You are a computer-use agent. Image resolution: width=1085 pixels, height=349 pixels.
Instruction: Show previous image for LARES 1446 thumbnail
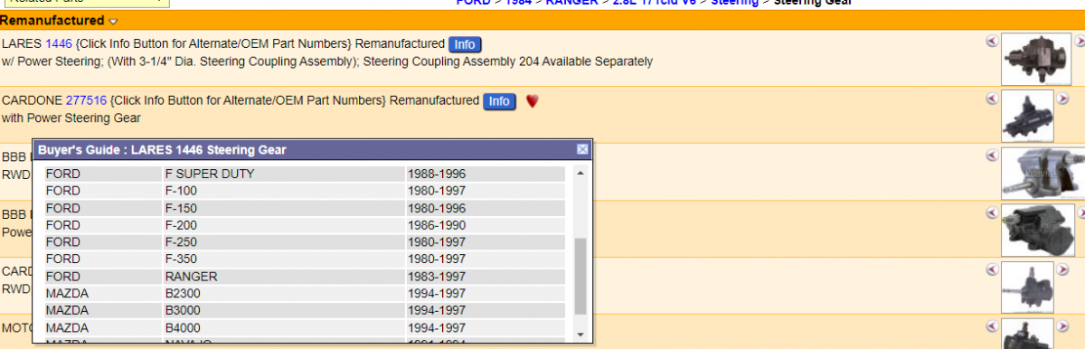(x=992, y=41)
